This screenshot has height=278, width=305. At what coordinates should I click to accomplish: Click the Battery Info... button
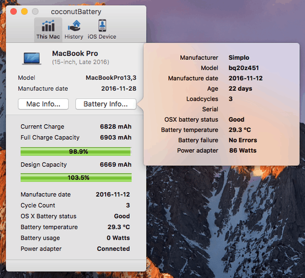106,104
